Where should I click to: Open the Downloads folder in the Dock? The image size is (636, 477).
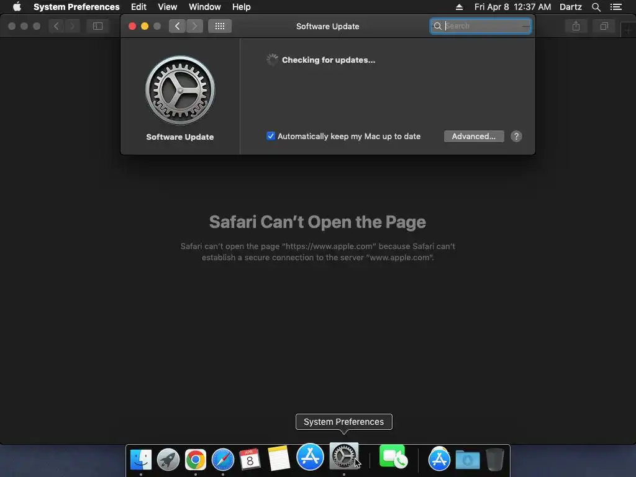pos(468,459)
